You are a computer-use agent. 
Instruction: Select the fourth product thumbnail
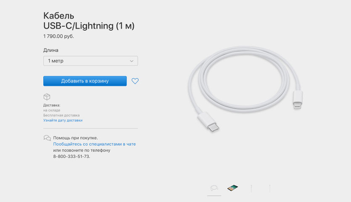pyautogui.click(x=269, y=188)
